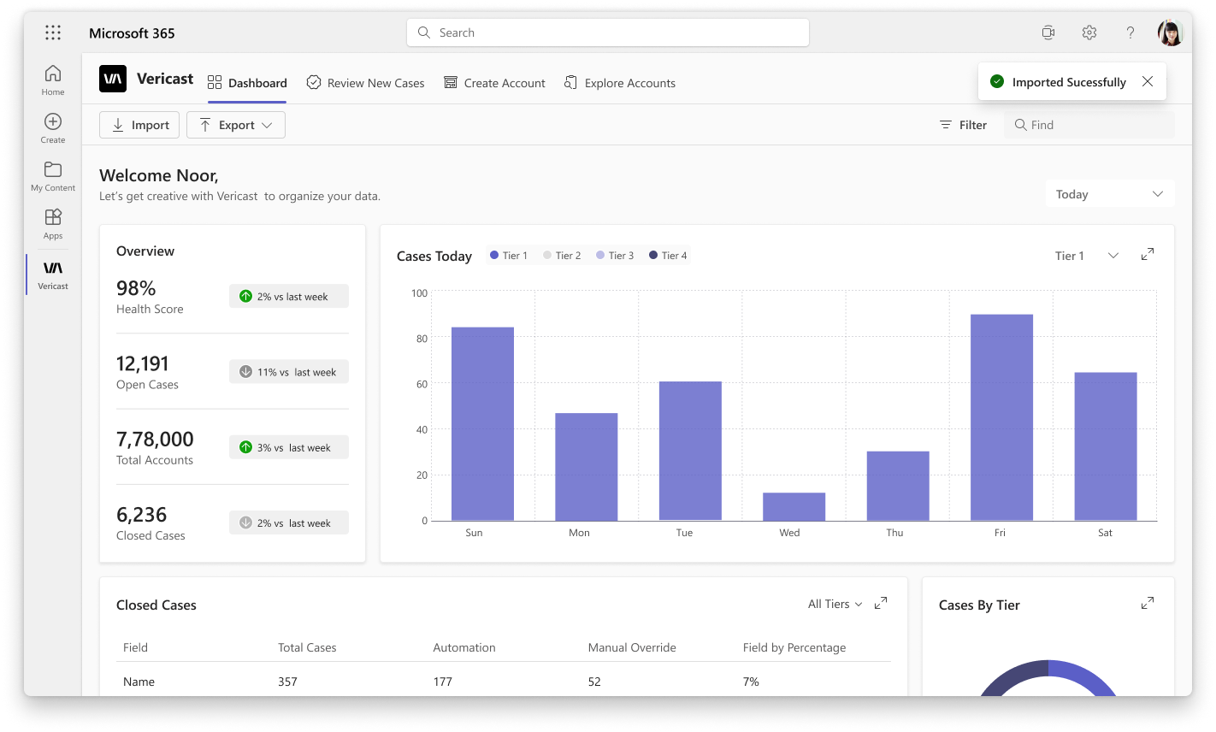Open settings gear in top bar
The width and height of the screenshot is (1216, 732).
[1089, 32]
